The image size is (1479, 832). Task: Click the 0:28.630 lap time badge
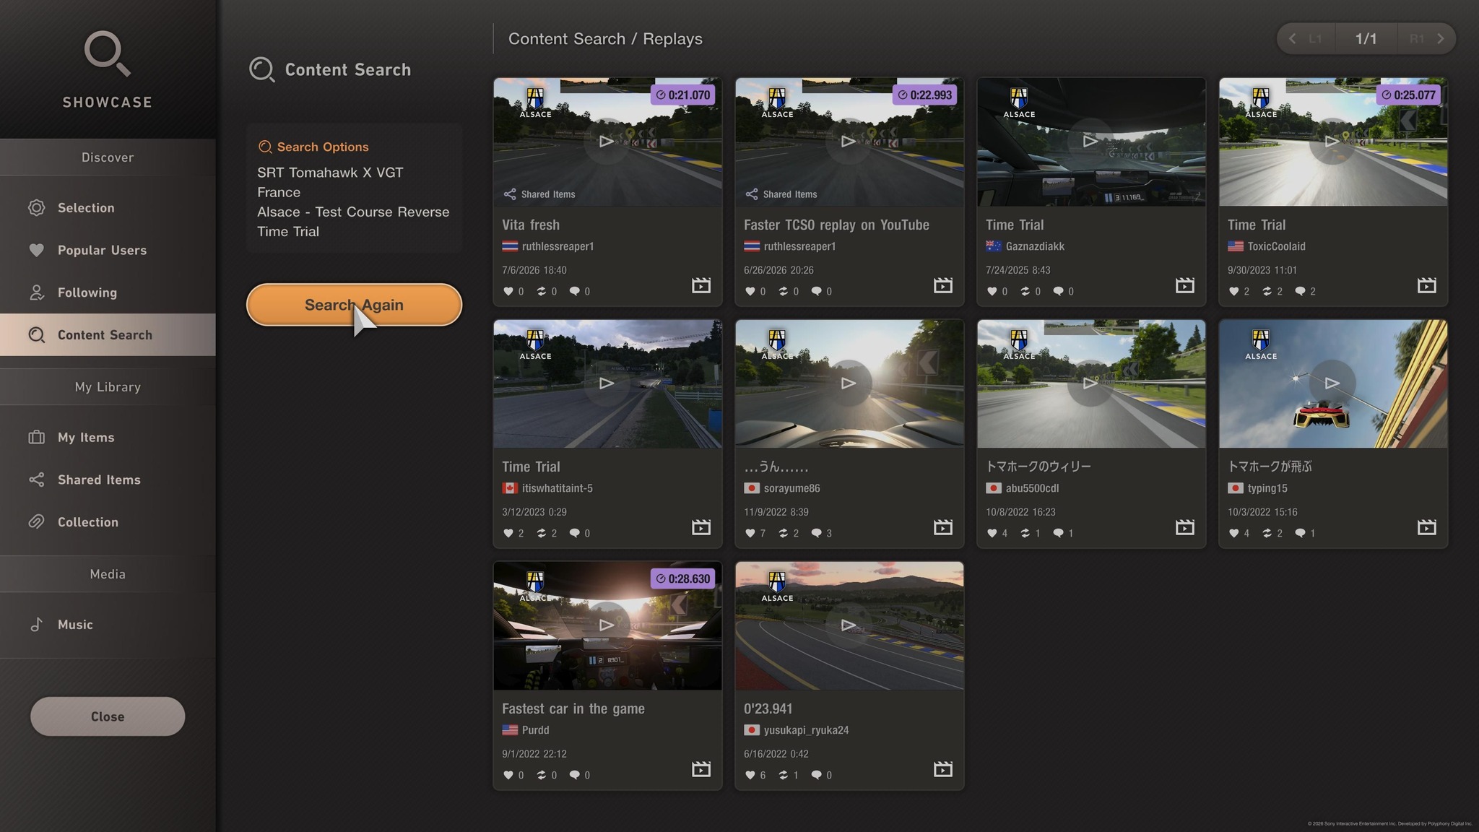(x=682, y=578)
